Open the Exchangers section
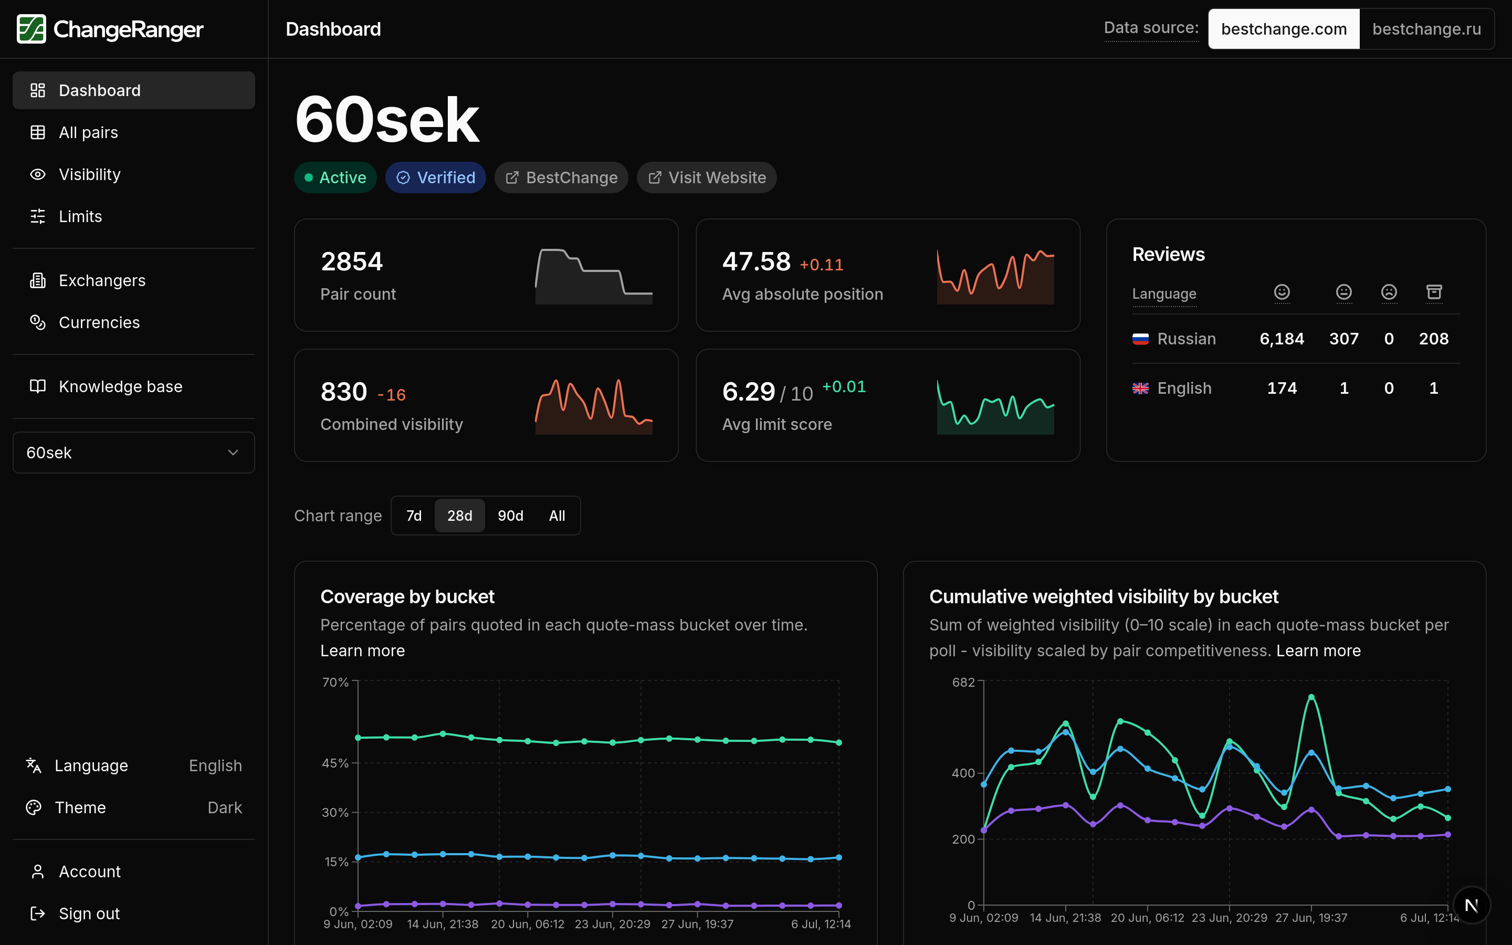The height and width of the screenshot is (945, 1512). [x=134, y=281]
